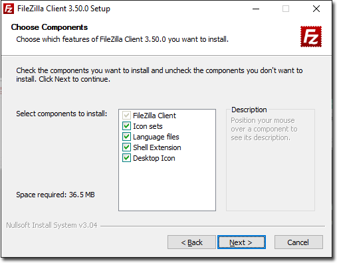
Task: Close the setup window
Action: [316, 9]
